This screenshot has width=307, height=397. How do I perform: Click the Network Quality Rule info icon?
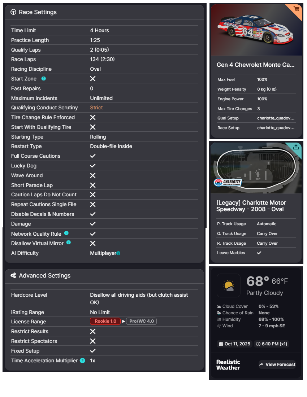point(66,233)
